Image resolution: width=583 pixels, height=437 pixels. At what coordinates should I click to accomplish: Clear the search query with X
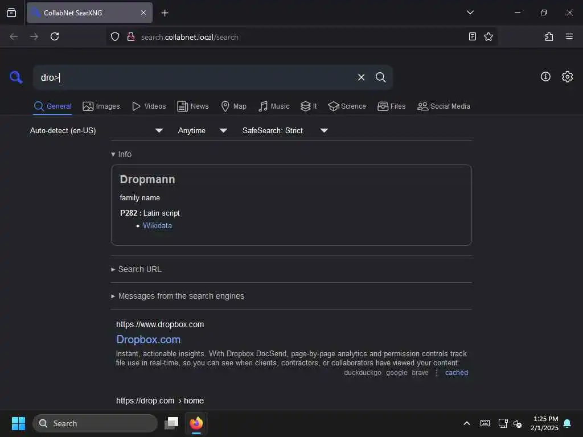[361, 77]
